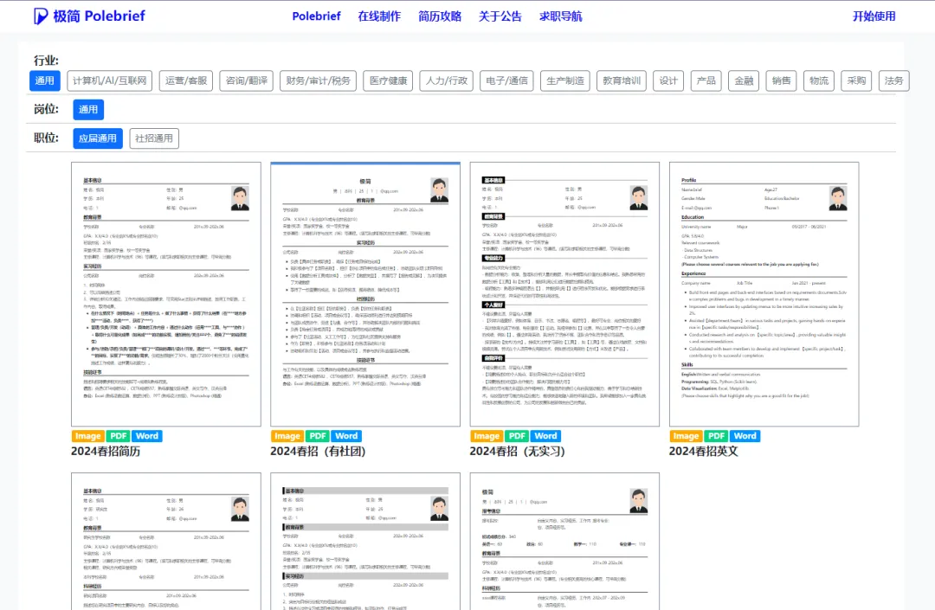Select the 通用 industry filter

tap(44, 80)
